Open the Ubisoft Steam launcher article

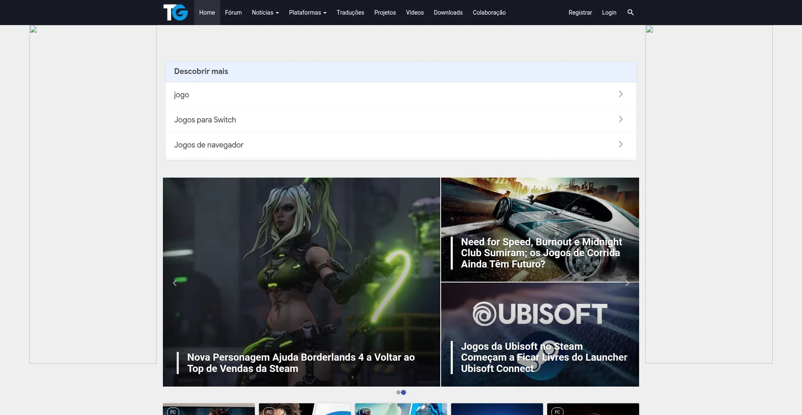pyautogui.click(x=544, y=357)
